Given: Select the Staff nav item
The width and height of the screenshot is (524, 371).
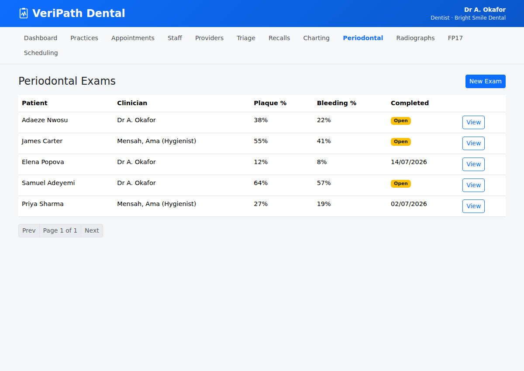Looking at the screenshot, I should [175, 38].
